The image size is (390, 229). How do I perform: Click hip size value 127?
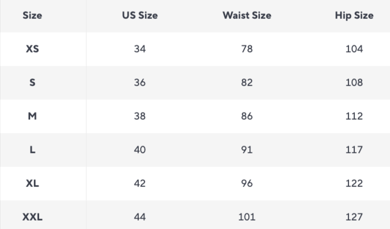pos(354,217)
